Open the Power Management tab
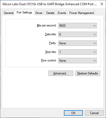This screenshot has height=118, width=106. coord(82,13)
